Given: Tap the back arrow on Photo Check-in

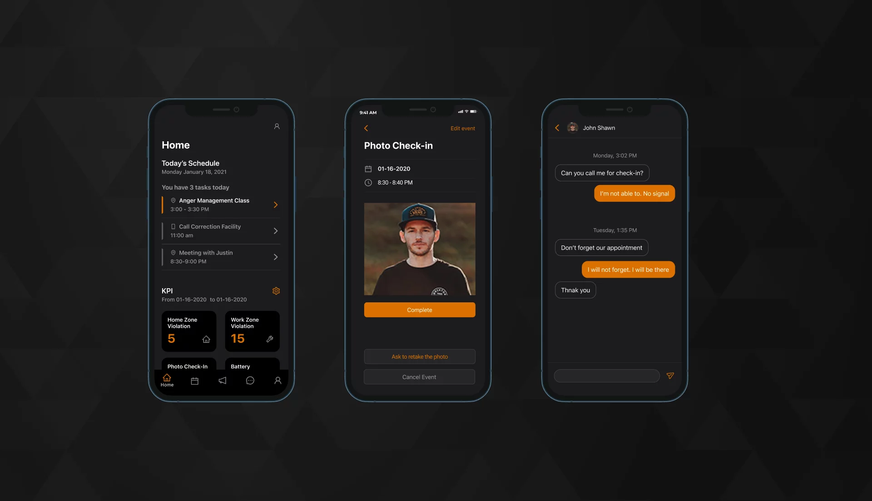Looking at the screenshot, I should tap(366, 128).
